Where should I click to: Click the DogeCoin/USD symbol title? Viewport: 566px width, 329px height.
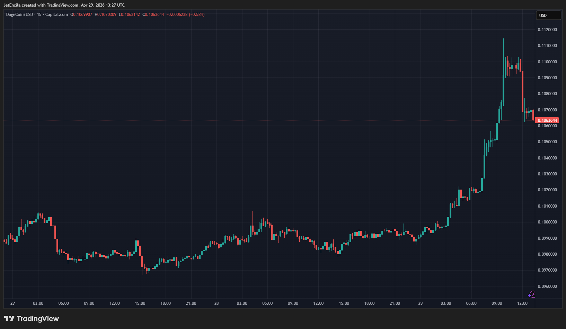point(19,15)
